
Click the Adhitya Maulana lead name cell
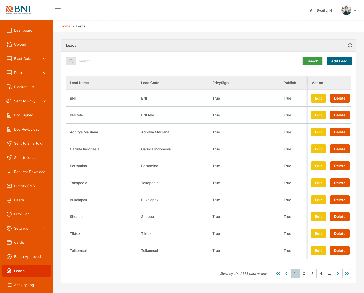(84, 132)
